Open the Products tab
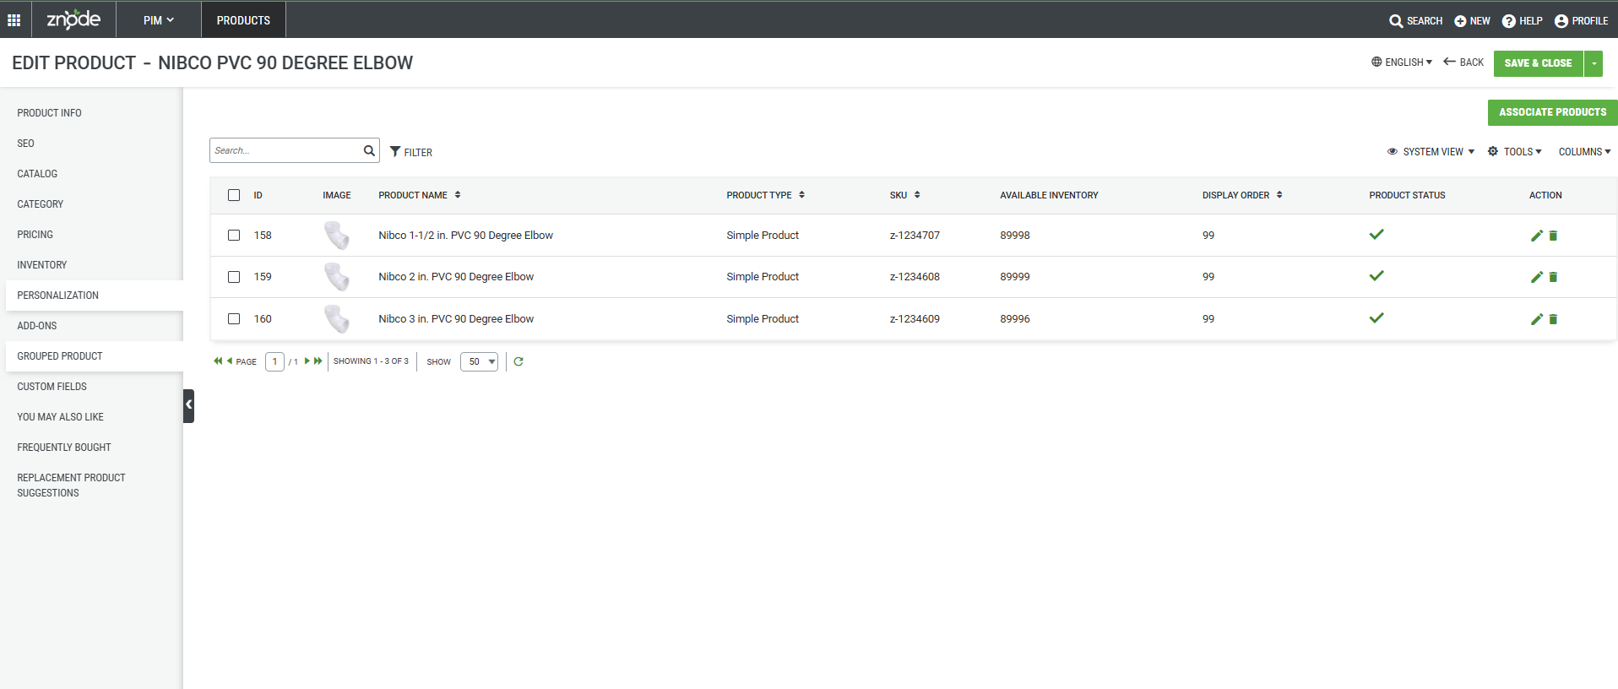This screenshot has width=1618, height=689. 243,20
